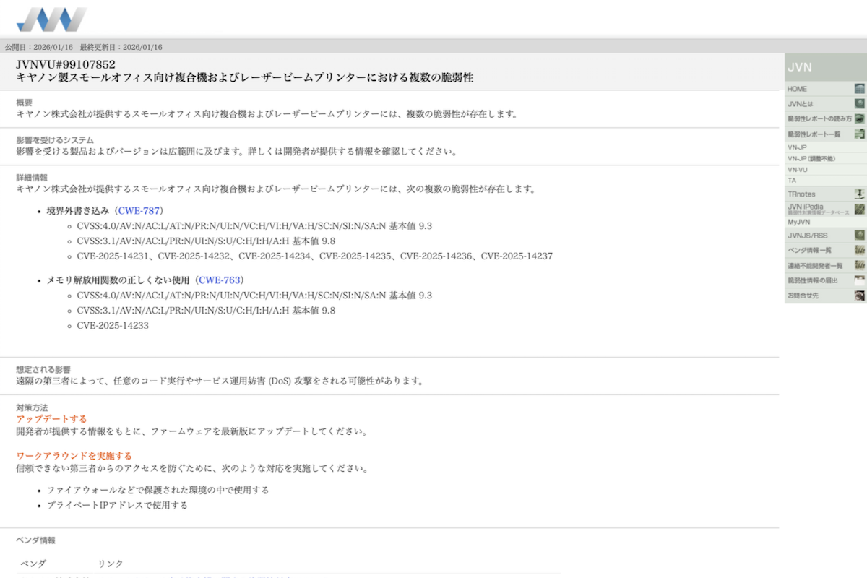Select the TA sidebar entry
Image resolution: width=867 pixels, height=578 pixels.
pyautogui.click(x=826, y=181)
